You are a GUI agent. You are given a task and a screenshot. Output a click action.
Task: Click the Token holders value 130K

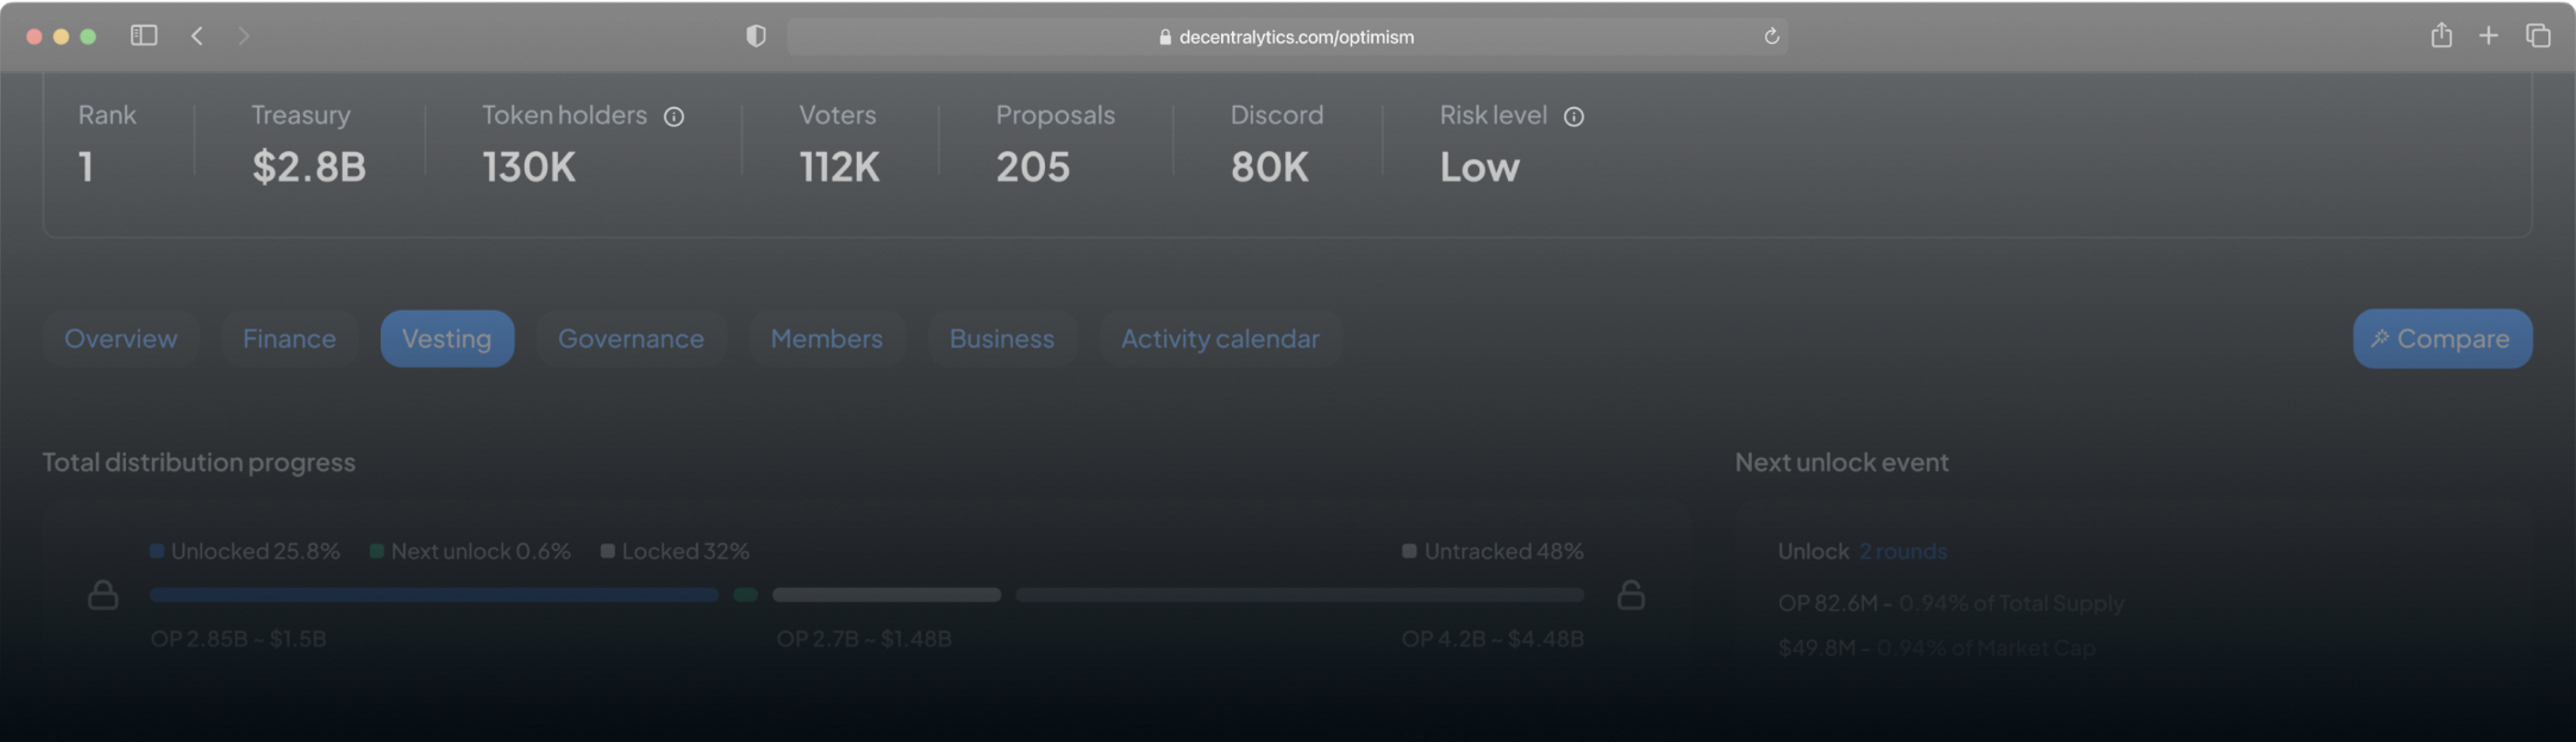[x=529, y=167]
